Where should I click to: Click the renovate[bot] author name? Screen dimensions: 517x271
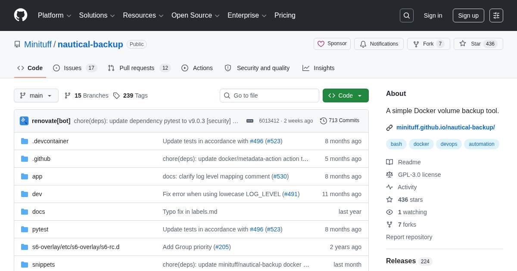51,121
